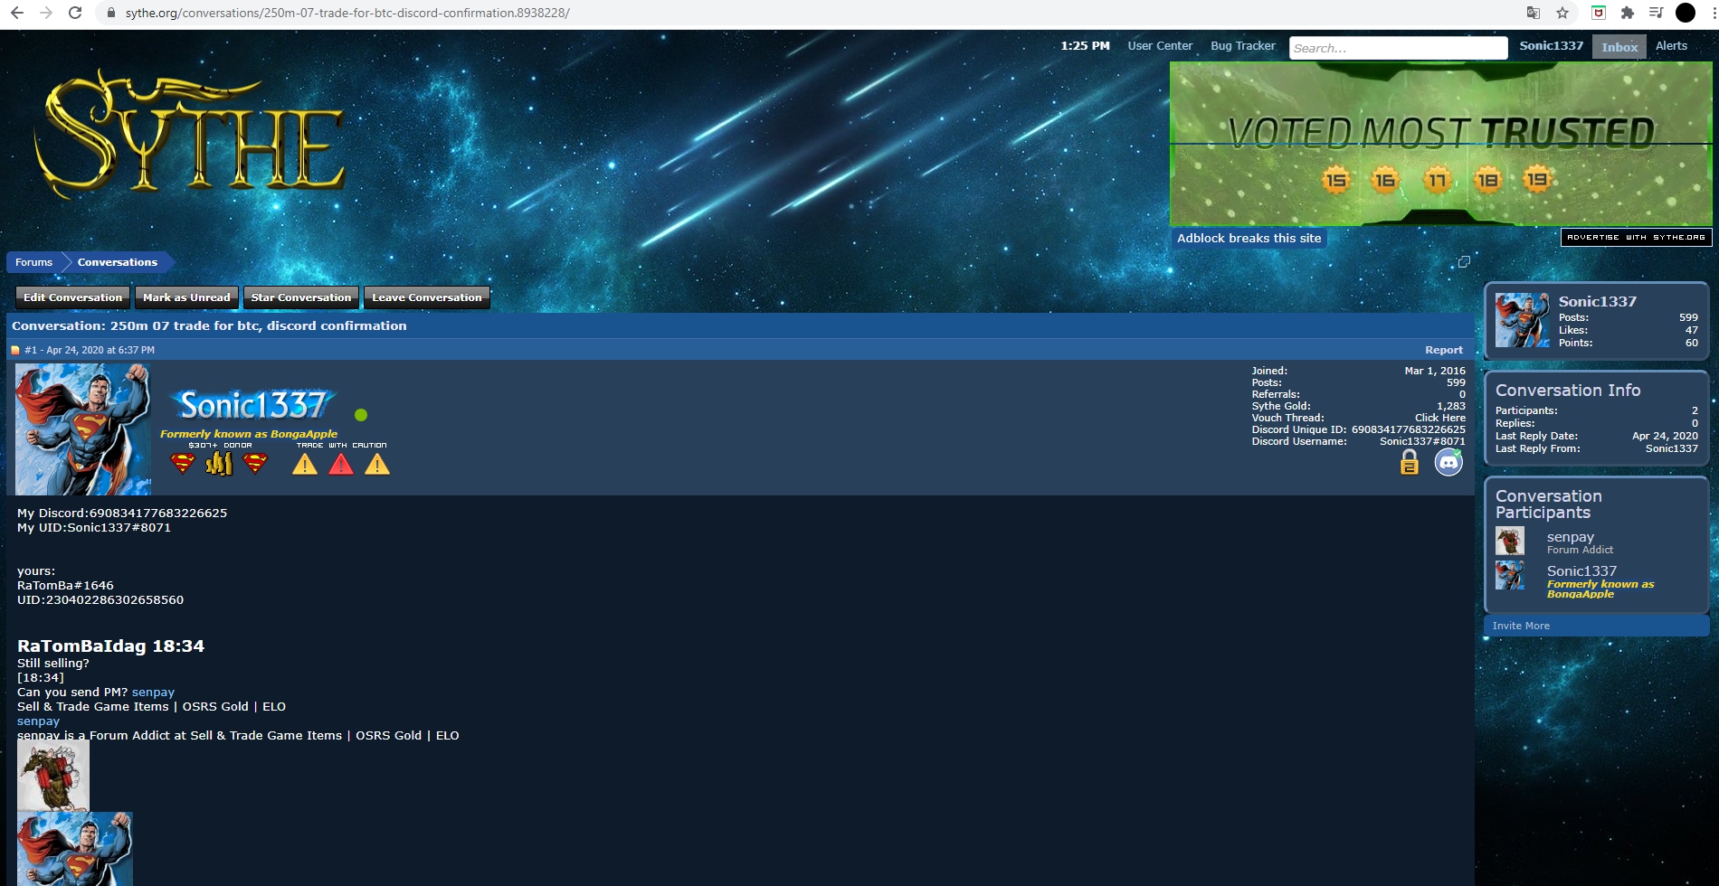Open Sonic1337's avatar in the sidebar profile card
Image resolution: width=1719 pixels, height=886 pixels.
1522,320
